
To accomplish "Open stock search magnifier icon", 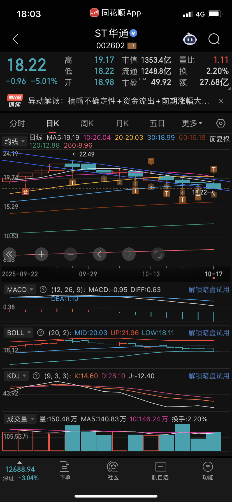I will [x=214, y=39].
